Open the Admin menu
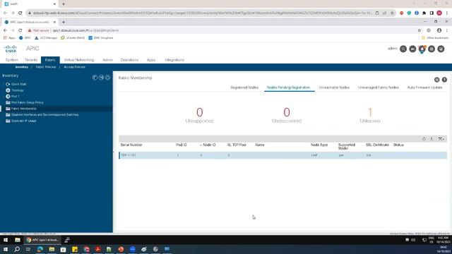The width and height of the screenshot is (452, 254). [108, 60]
